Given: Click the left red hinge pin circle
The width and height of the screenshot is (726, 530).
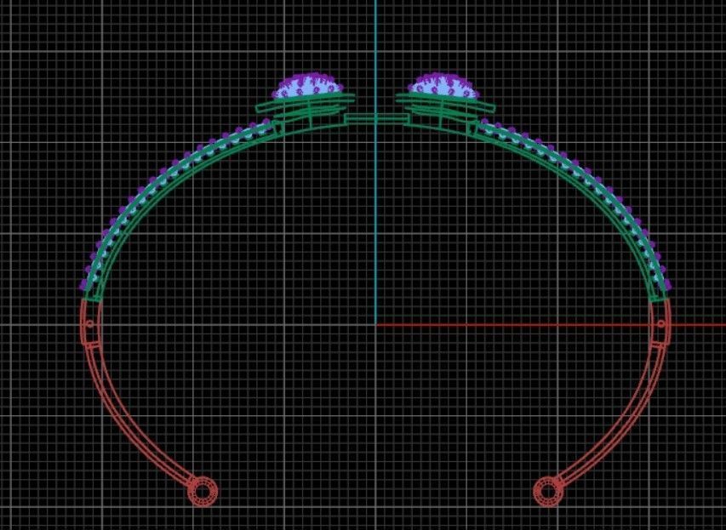Looking at the screenshot, I should pyautogui.click(x=90, y=324).
